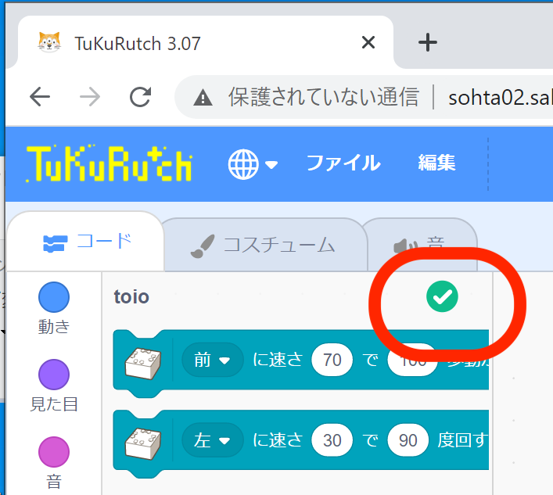Click the 度回す text on rotate block

pyautogui.click(x=463, y=440)
